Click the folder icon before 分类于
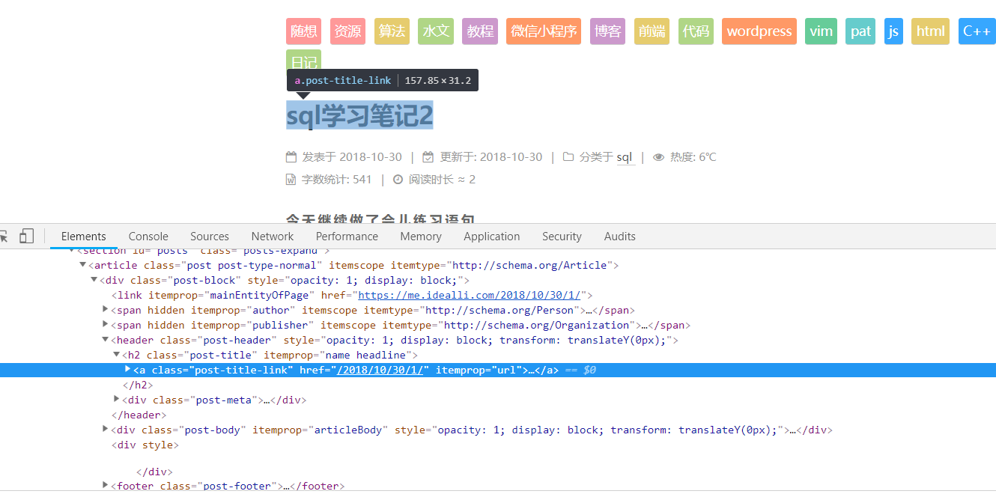 [x=568, y=157]
